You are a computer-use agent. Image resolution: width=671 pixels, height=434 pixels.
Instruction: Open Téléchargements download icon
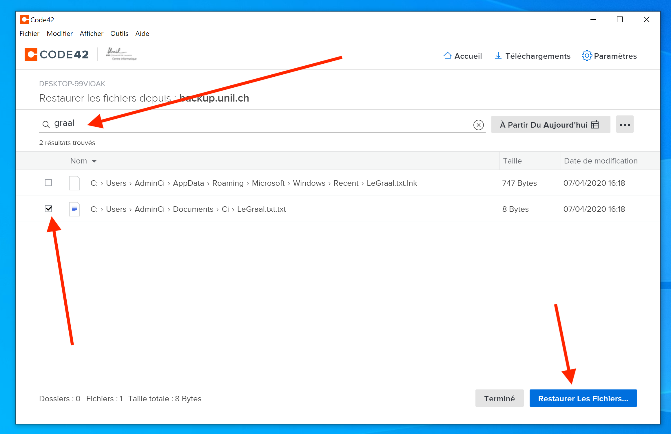click(x=498, y=56)
